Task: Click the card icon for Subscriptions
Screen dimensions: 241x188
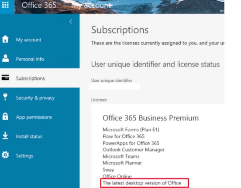Action: point(5,77)
